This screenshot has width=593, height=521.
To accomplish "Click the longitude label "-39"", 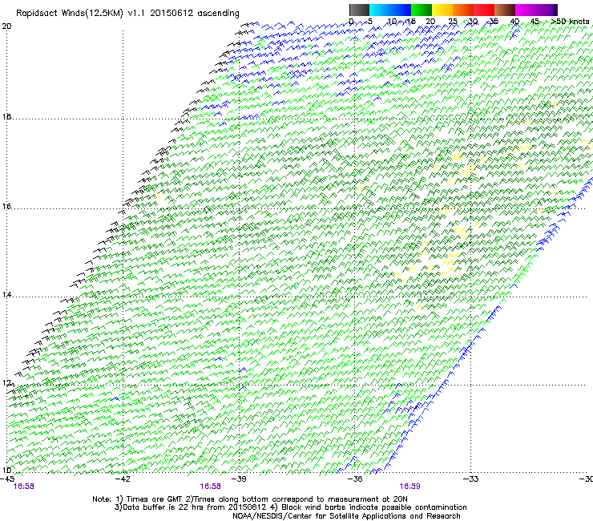I will 240,479.
